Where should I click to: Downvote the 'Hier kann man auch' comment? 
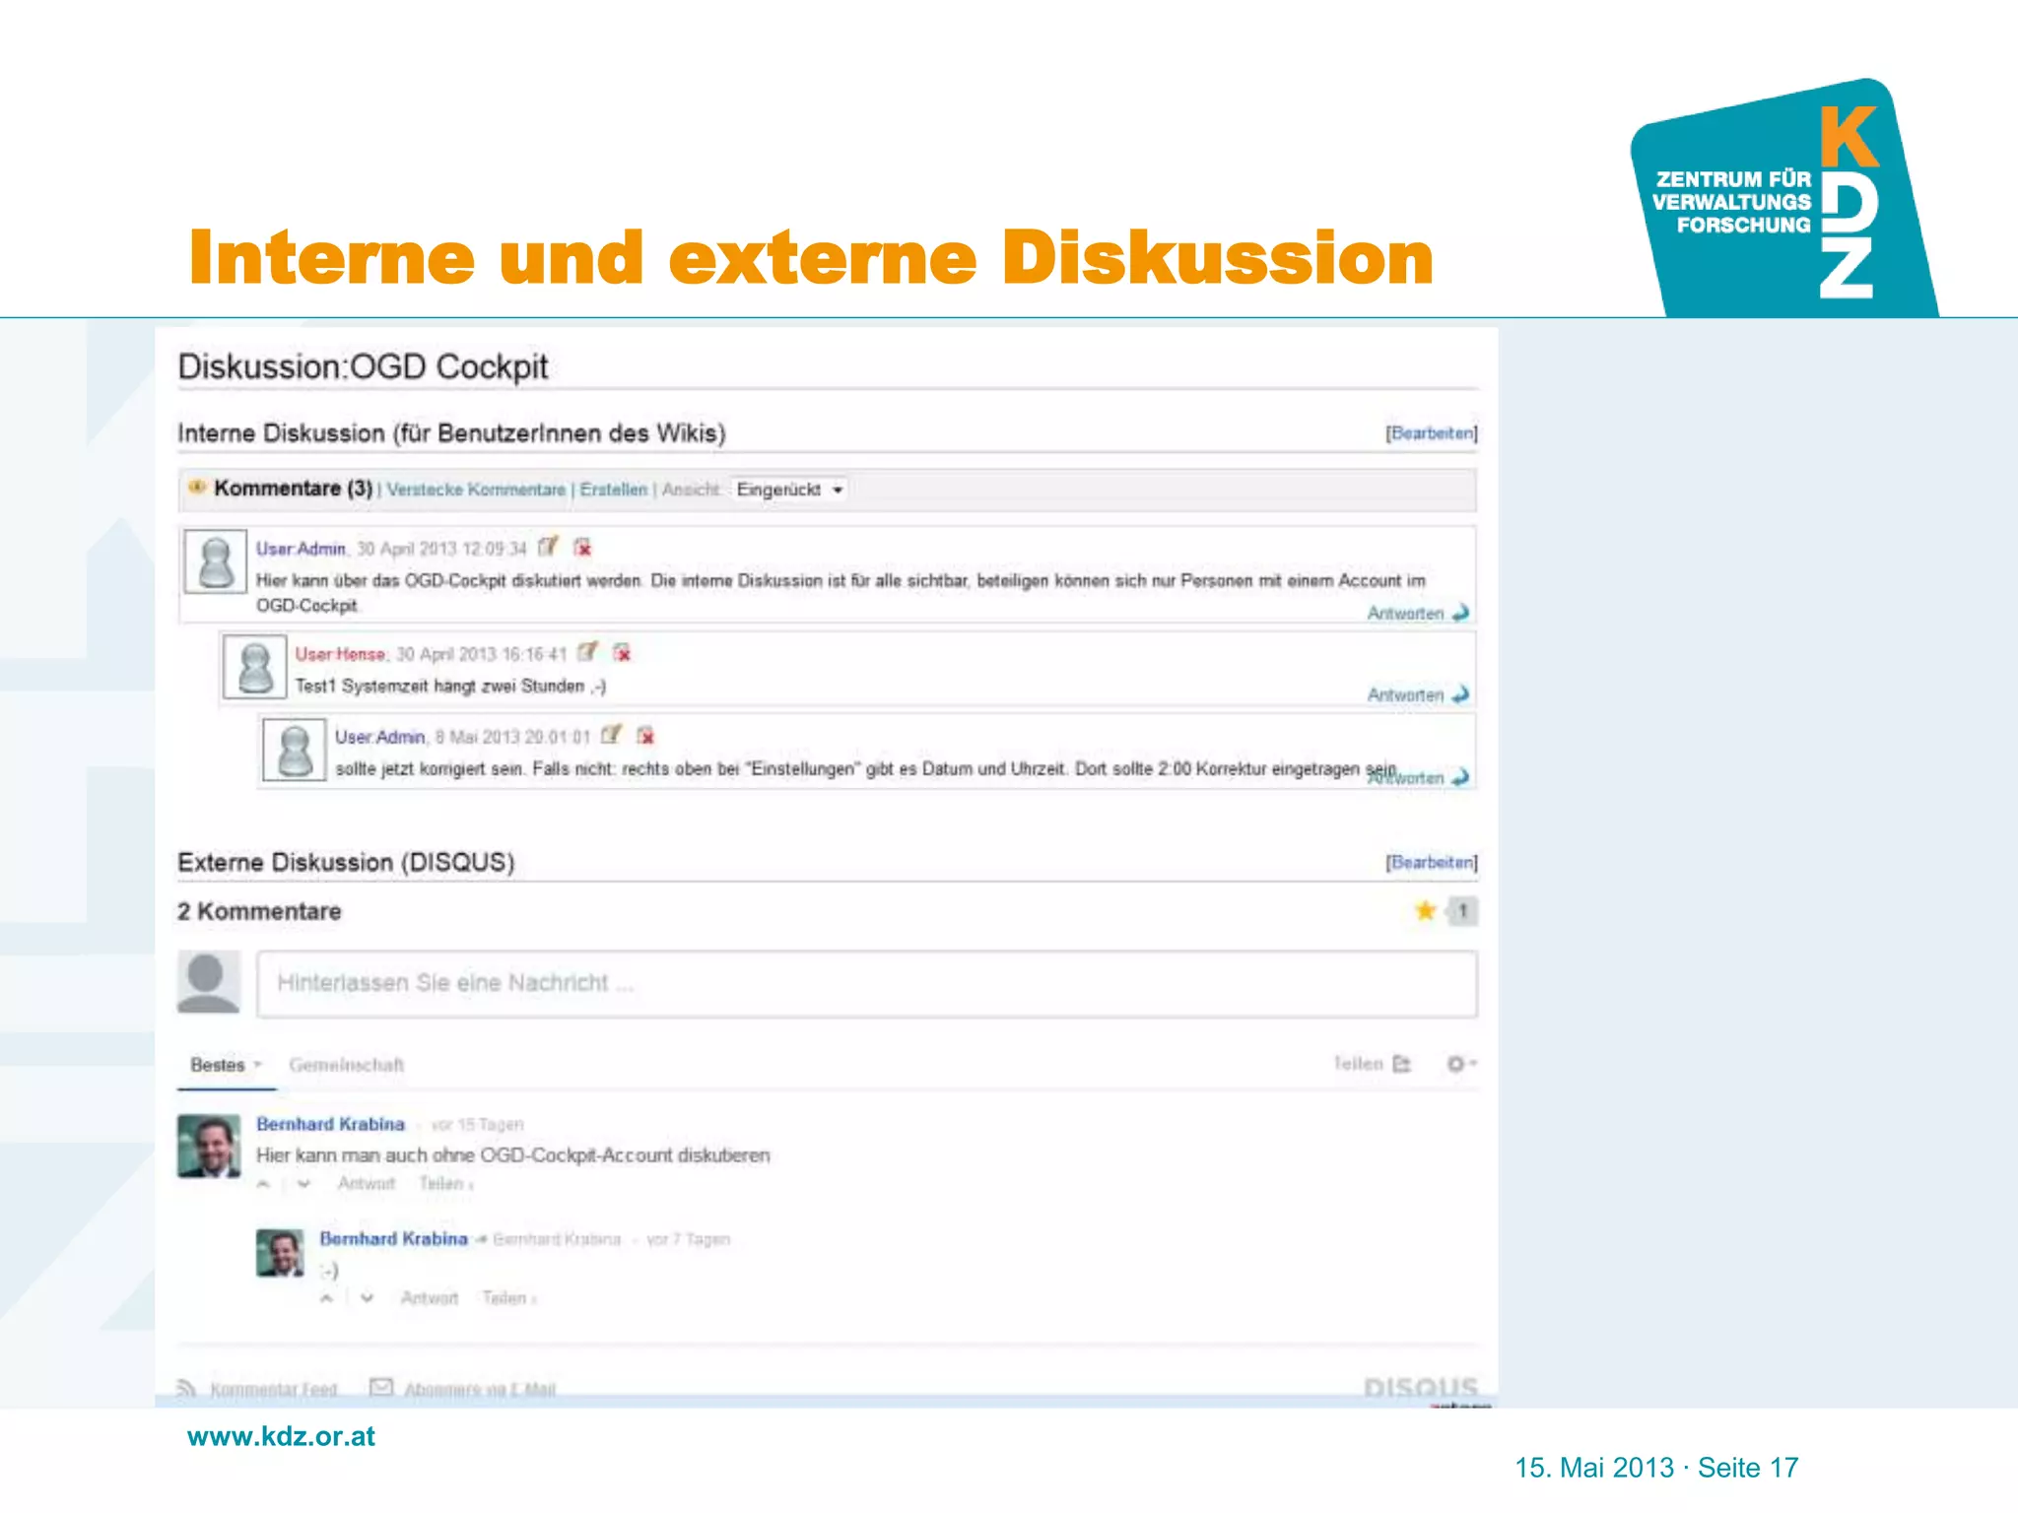(303, 1184)
